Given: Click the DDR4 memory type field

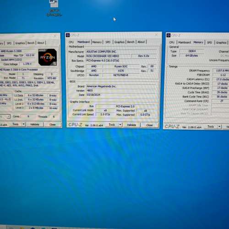Looking at the screenshot, I should [192, 51].
